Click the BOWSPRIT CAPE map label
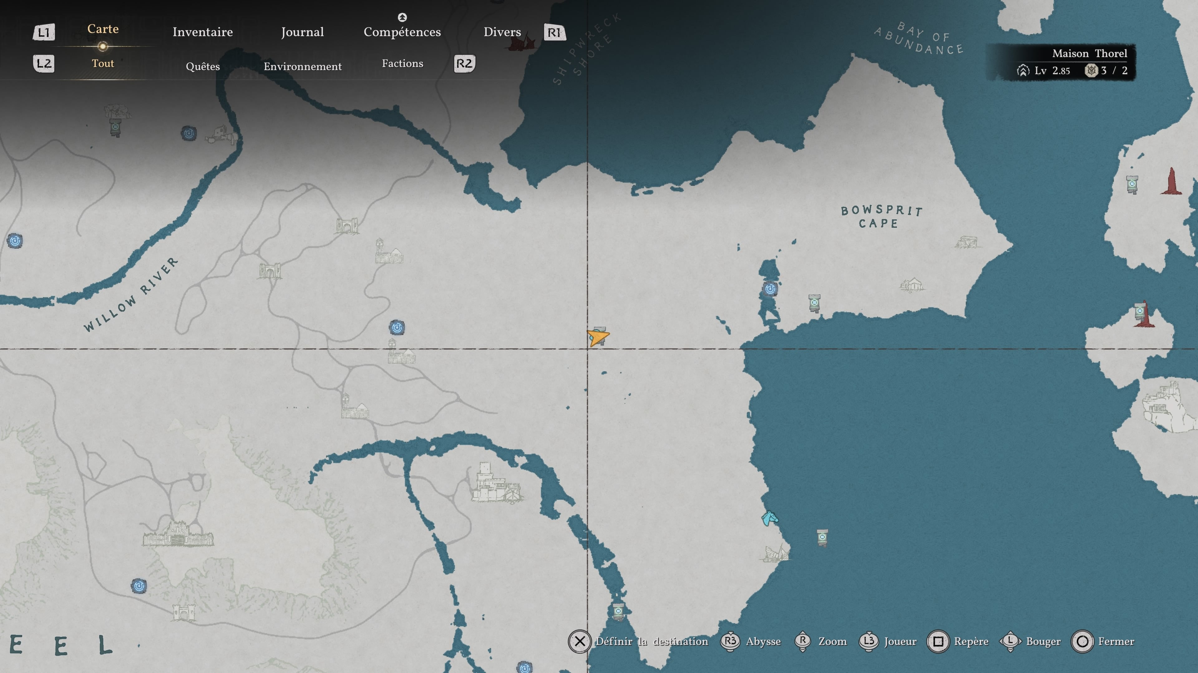Viewport: 1198px width, 673px height. click(x=881, y=217)
